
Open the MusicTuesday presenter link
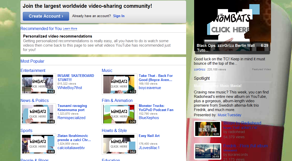tap(229, 115)
